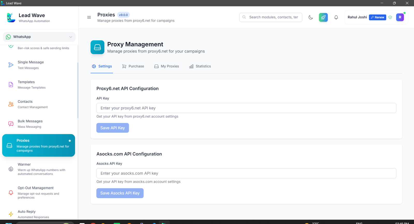Open the Statistics tab
This screenshot has height=224, width=414.
(200, 66)
